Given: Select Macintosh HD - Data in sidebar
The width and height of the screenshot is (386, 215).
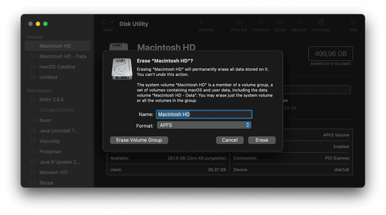Looking at the screenshot, I should tap(63, 56).
